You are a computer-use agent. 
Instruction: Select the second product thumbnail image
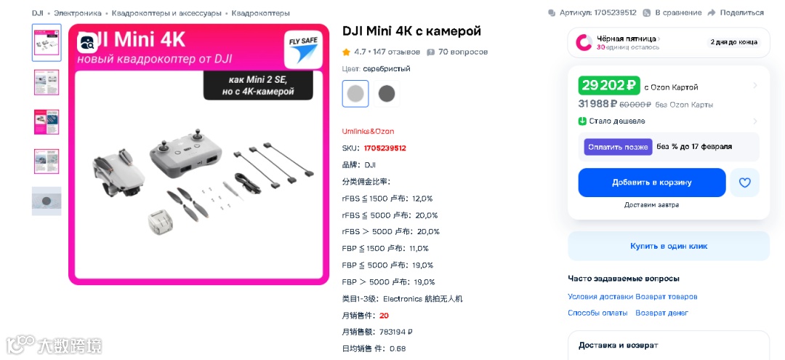(47, 82)
